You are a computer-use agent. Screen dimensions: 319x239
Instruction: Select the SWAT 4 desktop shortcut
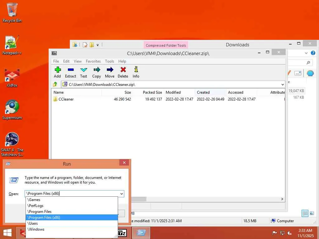click(x=12, y=144)
